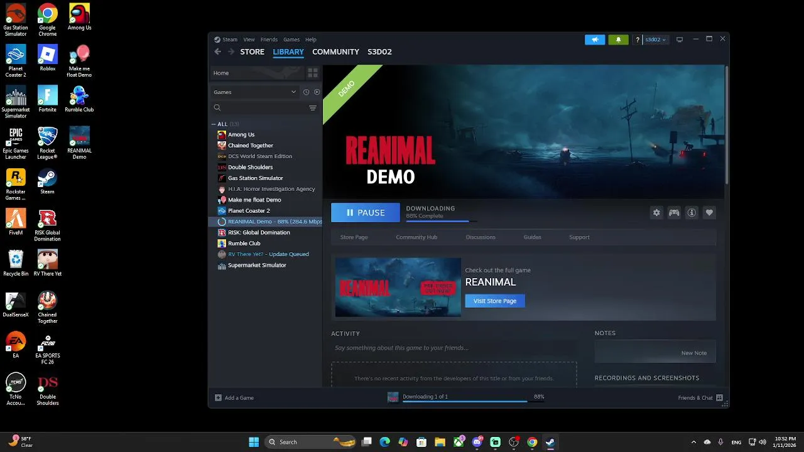The image size is (804, 452).
Task: Open the notifications bell button
Action: 618,40
